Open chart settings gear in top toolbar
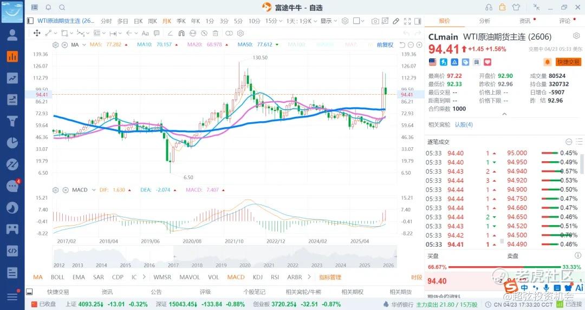This screenshot has width=585, height=310. point(345,21)
